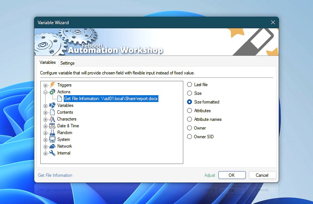313x204 pixels.
Task: Select the Size formatted radio option
Action: click(189, 102)
